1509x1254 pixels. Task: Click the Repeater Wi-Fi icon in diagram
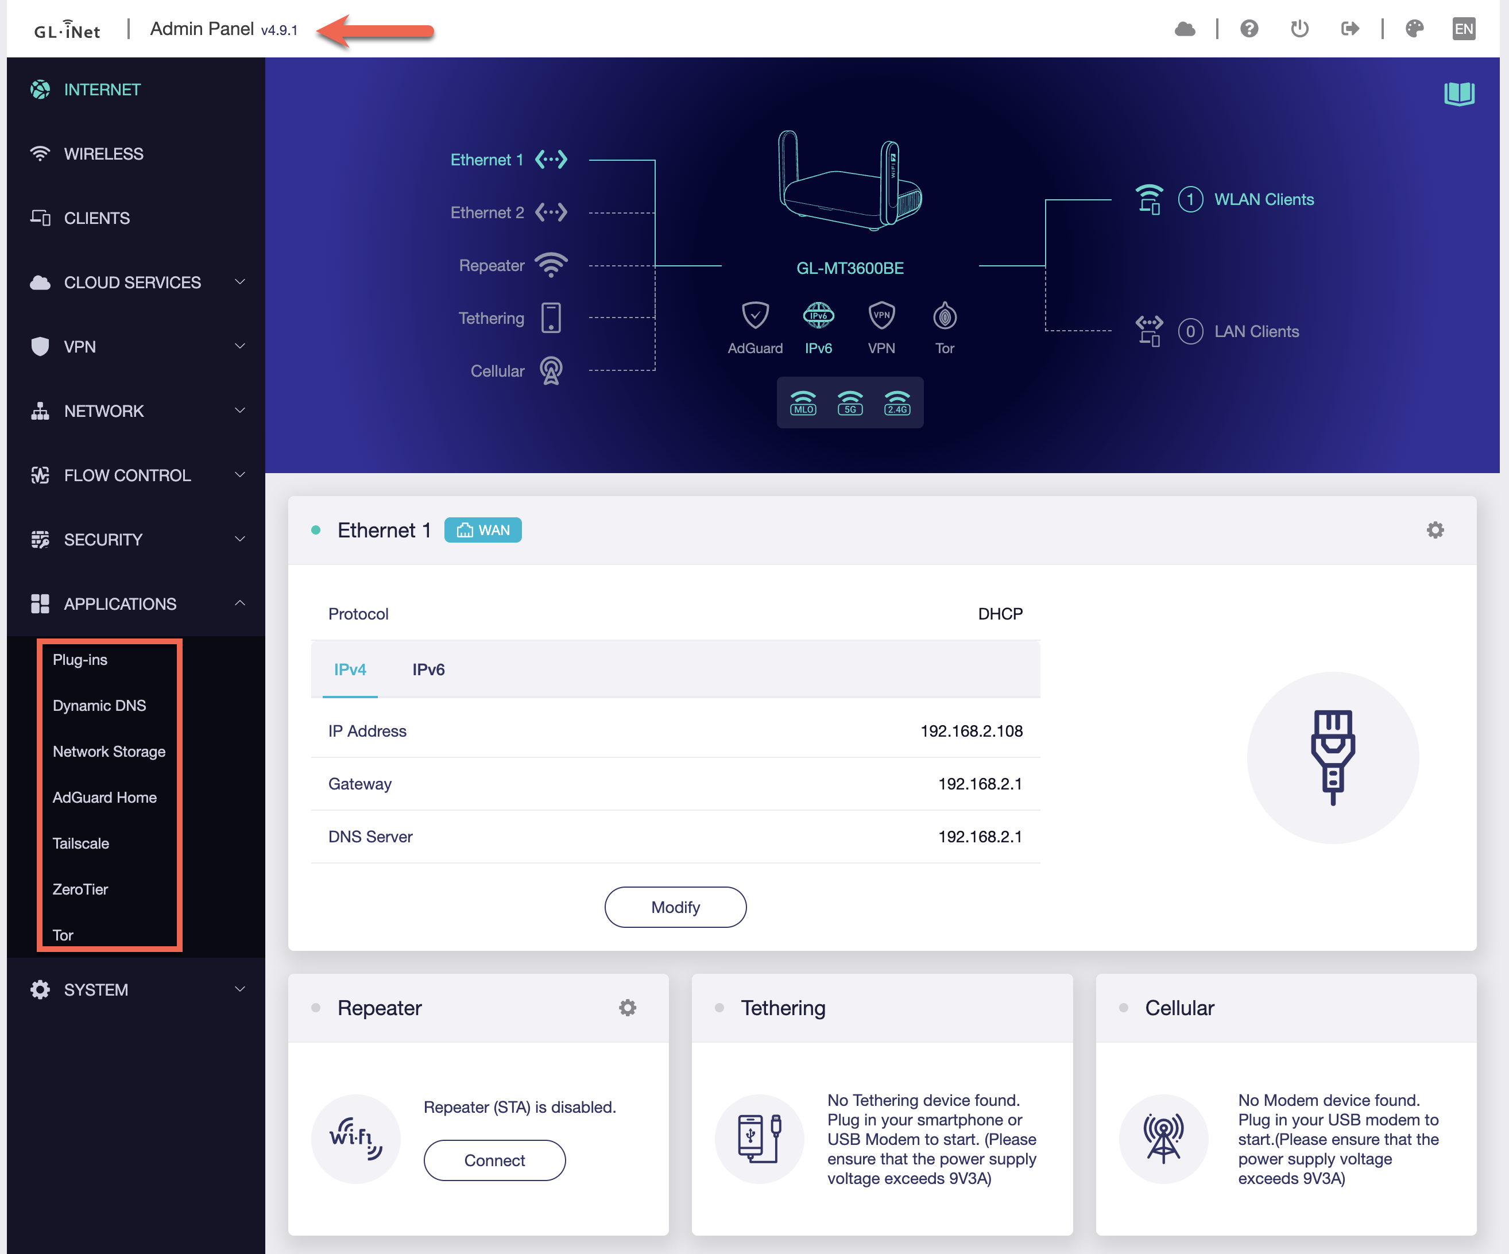(x=551, y=265)
